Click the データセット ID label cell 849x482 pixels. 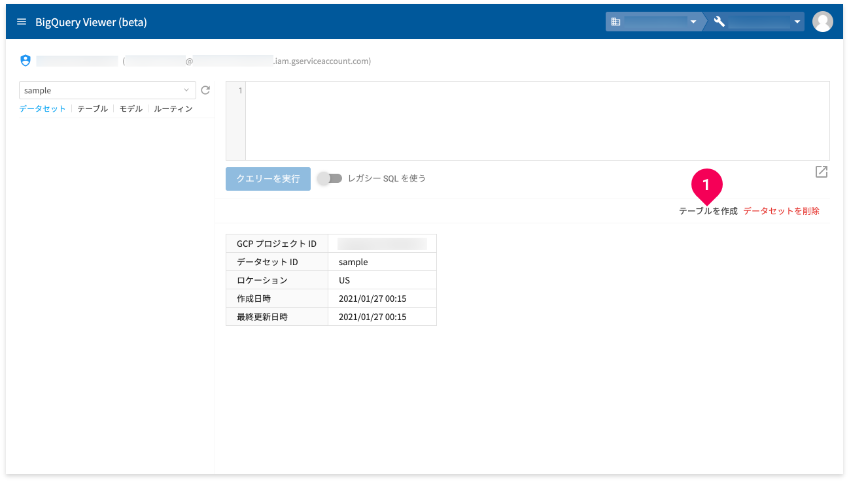[277, 262]
